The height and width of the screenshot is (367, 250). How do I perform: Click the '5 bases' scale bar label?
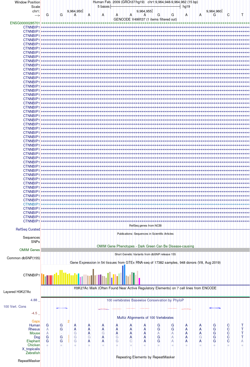point(103,7)
